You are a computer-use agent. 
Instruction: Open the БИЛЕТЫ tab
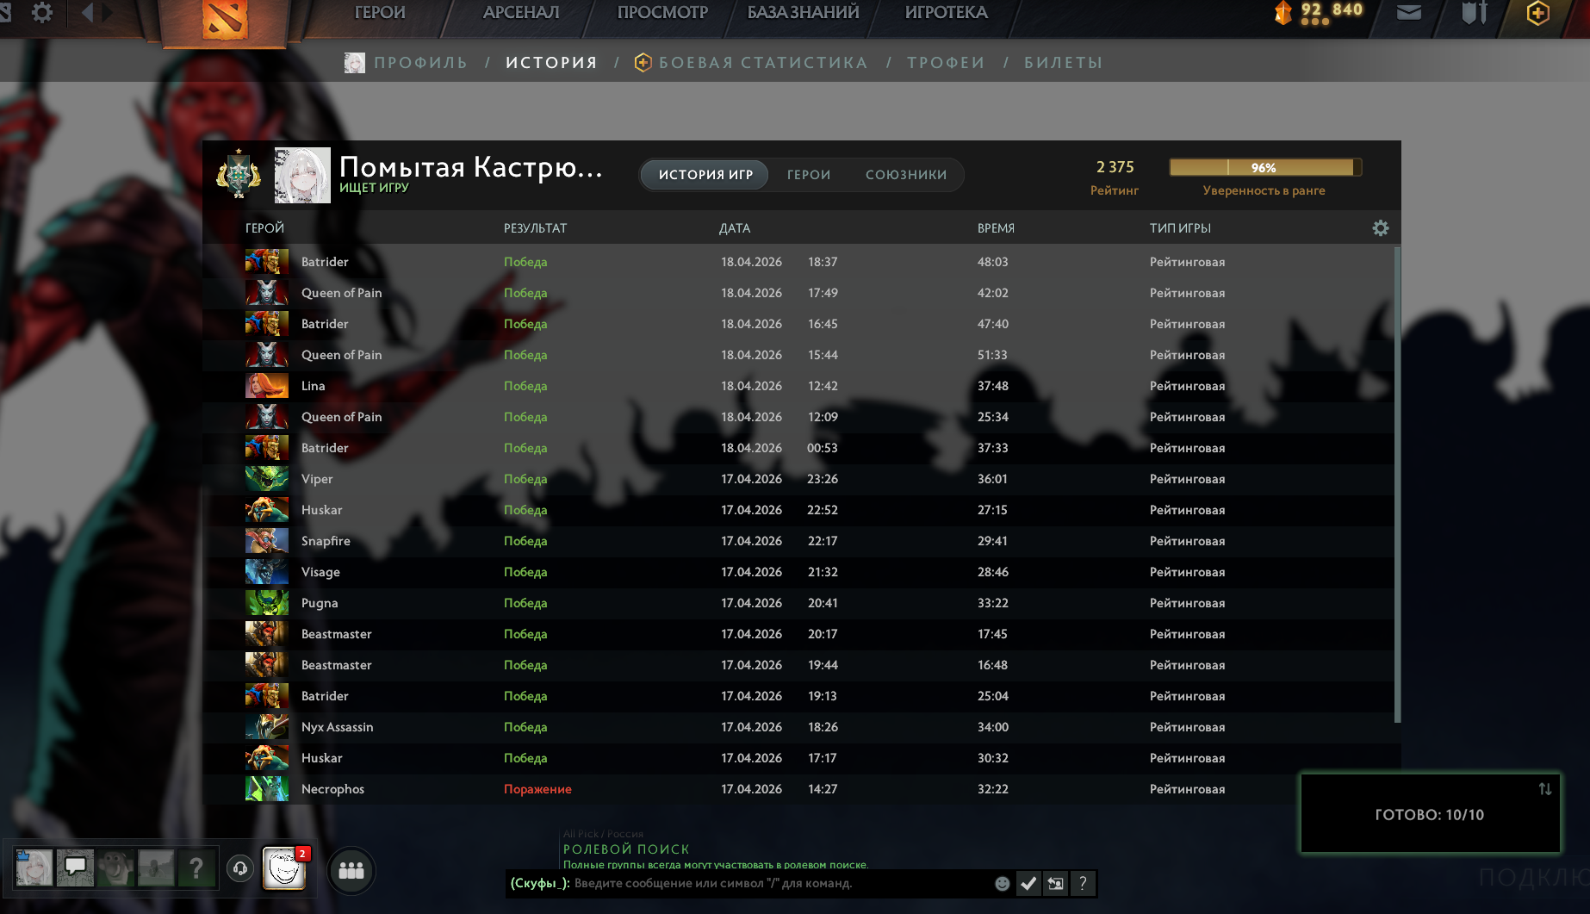(x=1063, y=63)
